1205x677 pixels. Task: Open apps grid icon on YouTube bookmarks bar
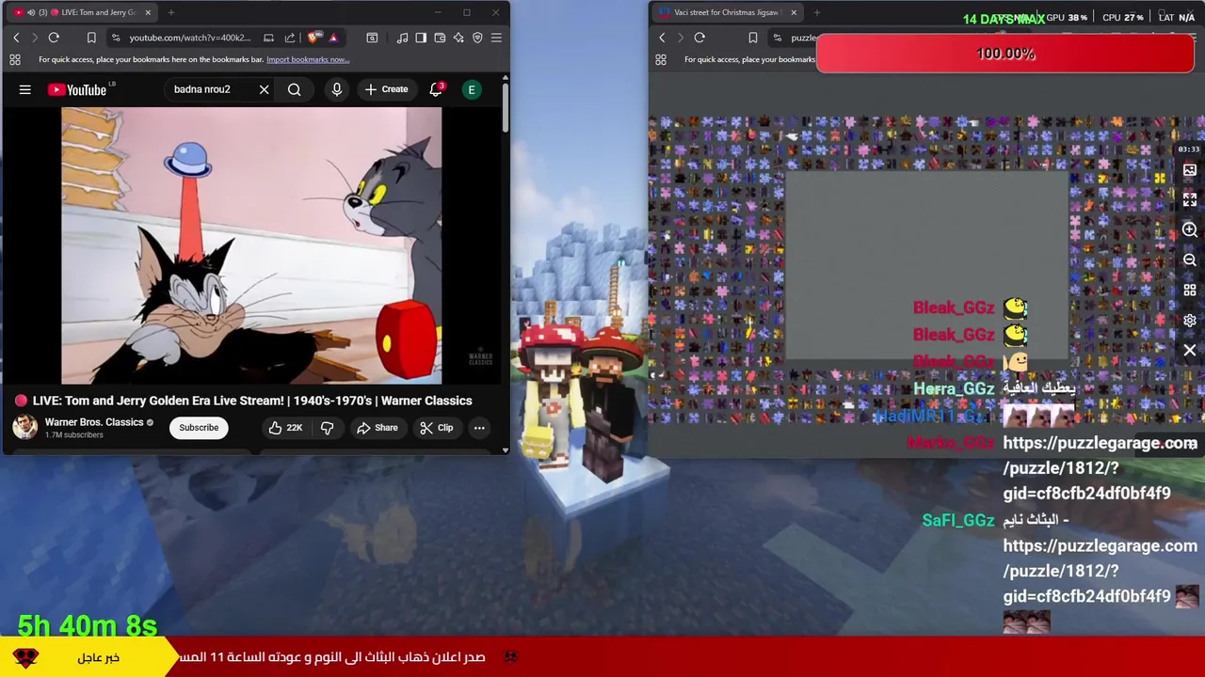tap(14, 59)
